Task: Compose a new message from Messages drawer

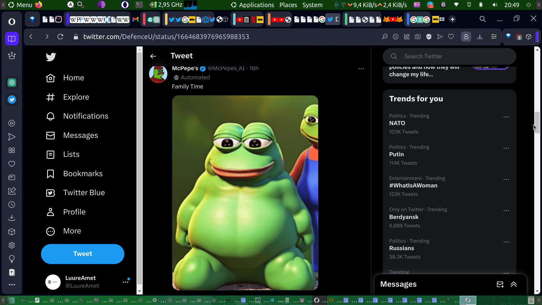Action: [500, 284]
